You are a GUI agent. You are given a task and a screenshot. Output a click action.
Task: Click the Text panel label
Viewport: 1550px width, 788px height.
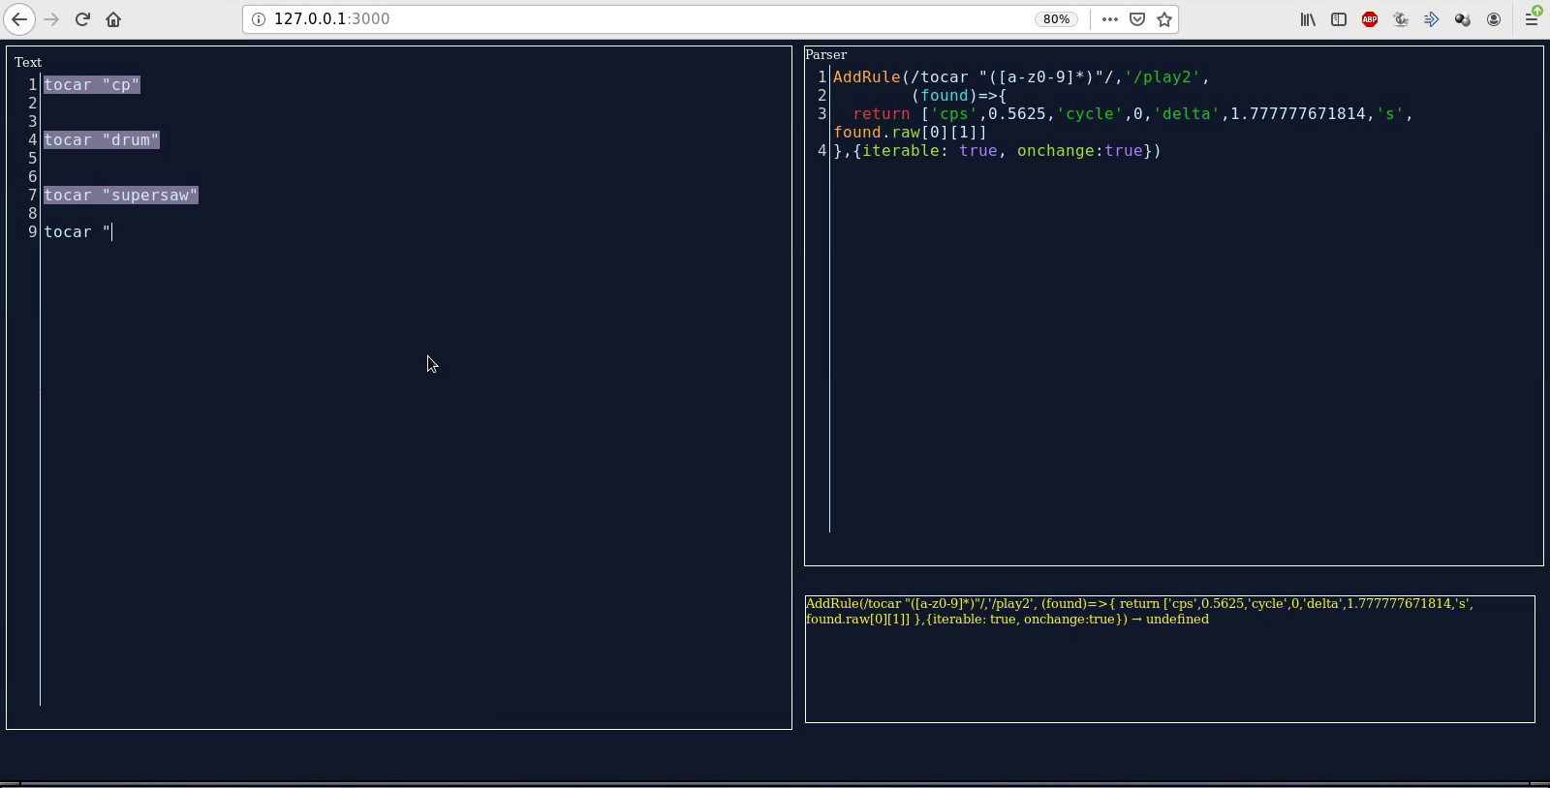tap(28, 62)
